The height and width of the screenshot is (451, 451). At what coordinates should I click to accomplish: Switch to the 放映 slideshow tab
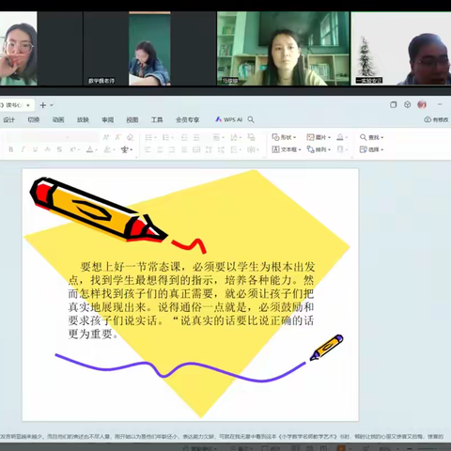[x=83, y=119]
